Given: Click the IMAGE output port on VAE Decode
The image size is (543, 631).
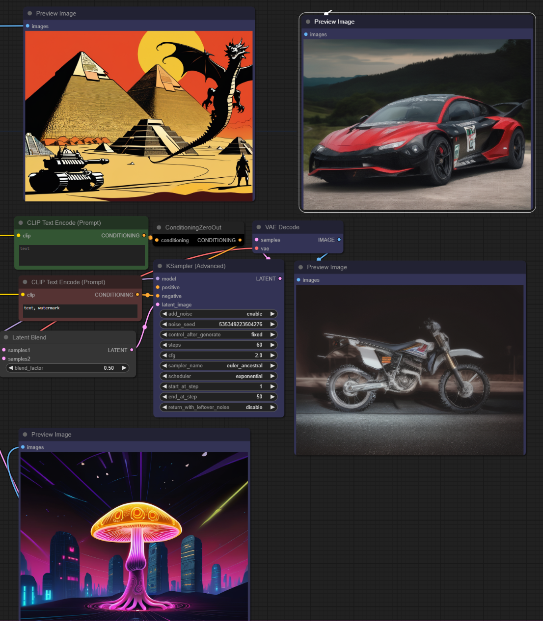Looking at the screenshot, I should pos(339,240).
